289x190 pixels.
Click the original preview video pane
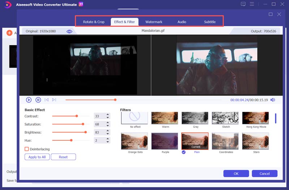85,65
